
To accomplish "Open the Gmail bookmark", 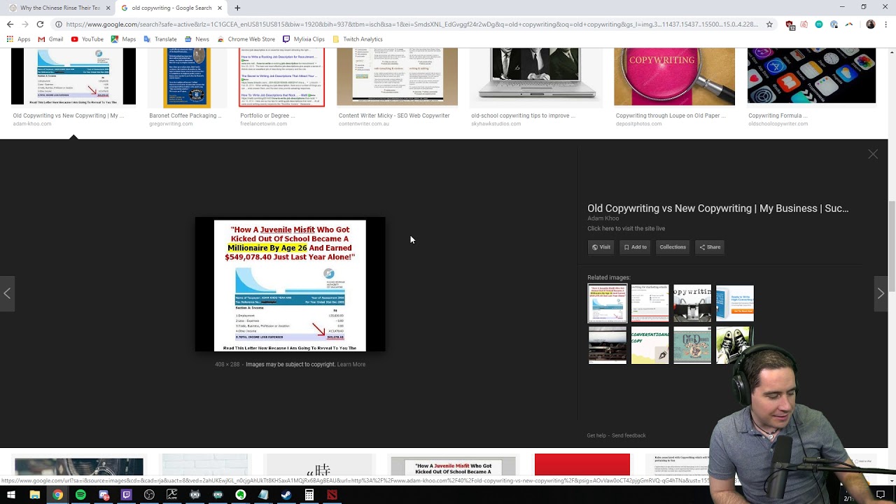I will (50, 39).
